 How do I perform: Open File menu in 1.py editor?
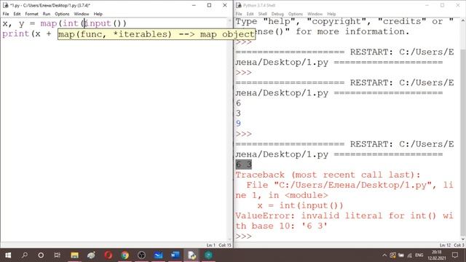pyautogui.click(x=6, y=14)
